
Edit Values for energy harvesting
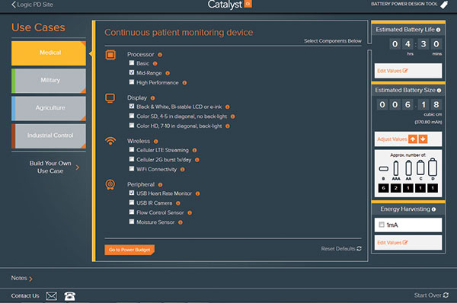(x=408, y=243)
